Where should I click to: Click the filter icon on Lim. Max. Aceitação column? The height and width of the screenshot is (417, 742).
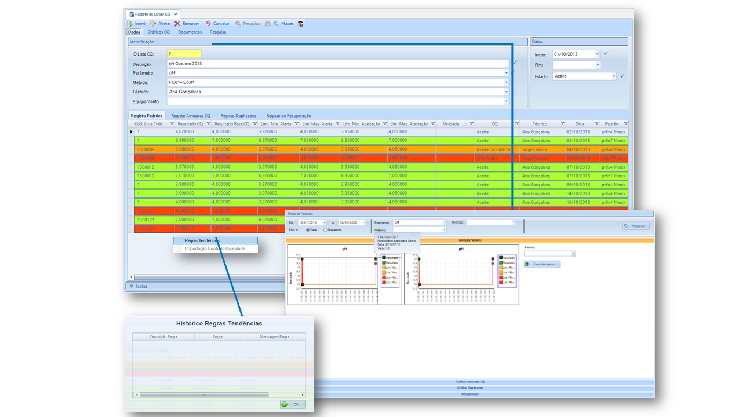pos(432,124)
